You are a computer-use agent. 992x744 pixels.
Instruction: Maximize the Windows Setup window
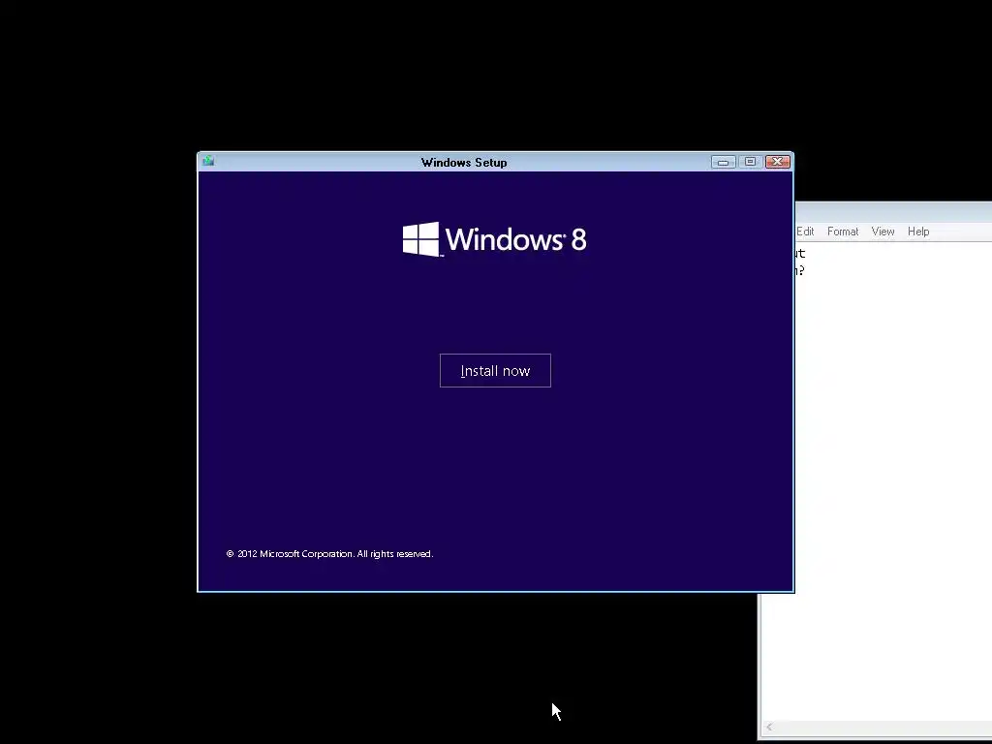pyautogui.click(x=751, y=162)
